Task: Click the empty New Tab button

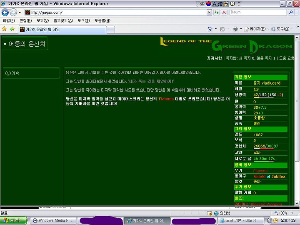Action: coord(110,30)
